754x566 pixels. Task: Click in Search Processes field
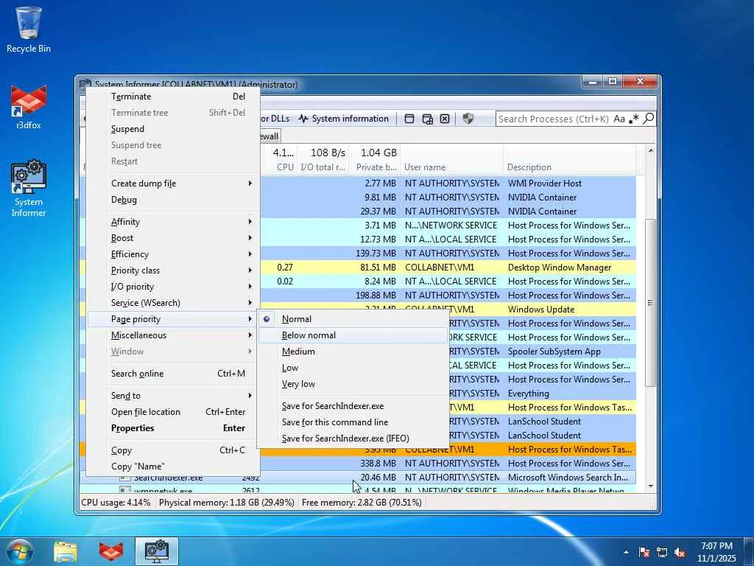[553, 119]
